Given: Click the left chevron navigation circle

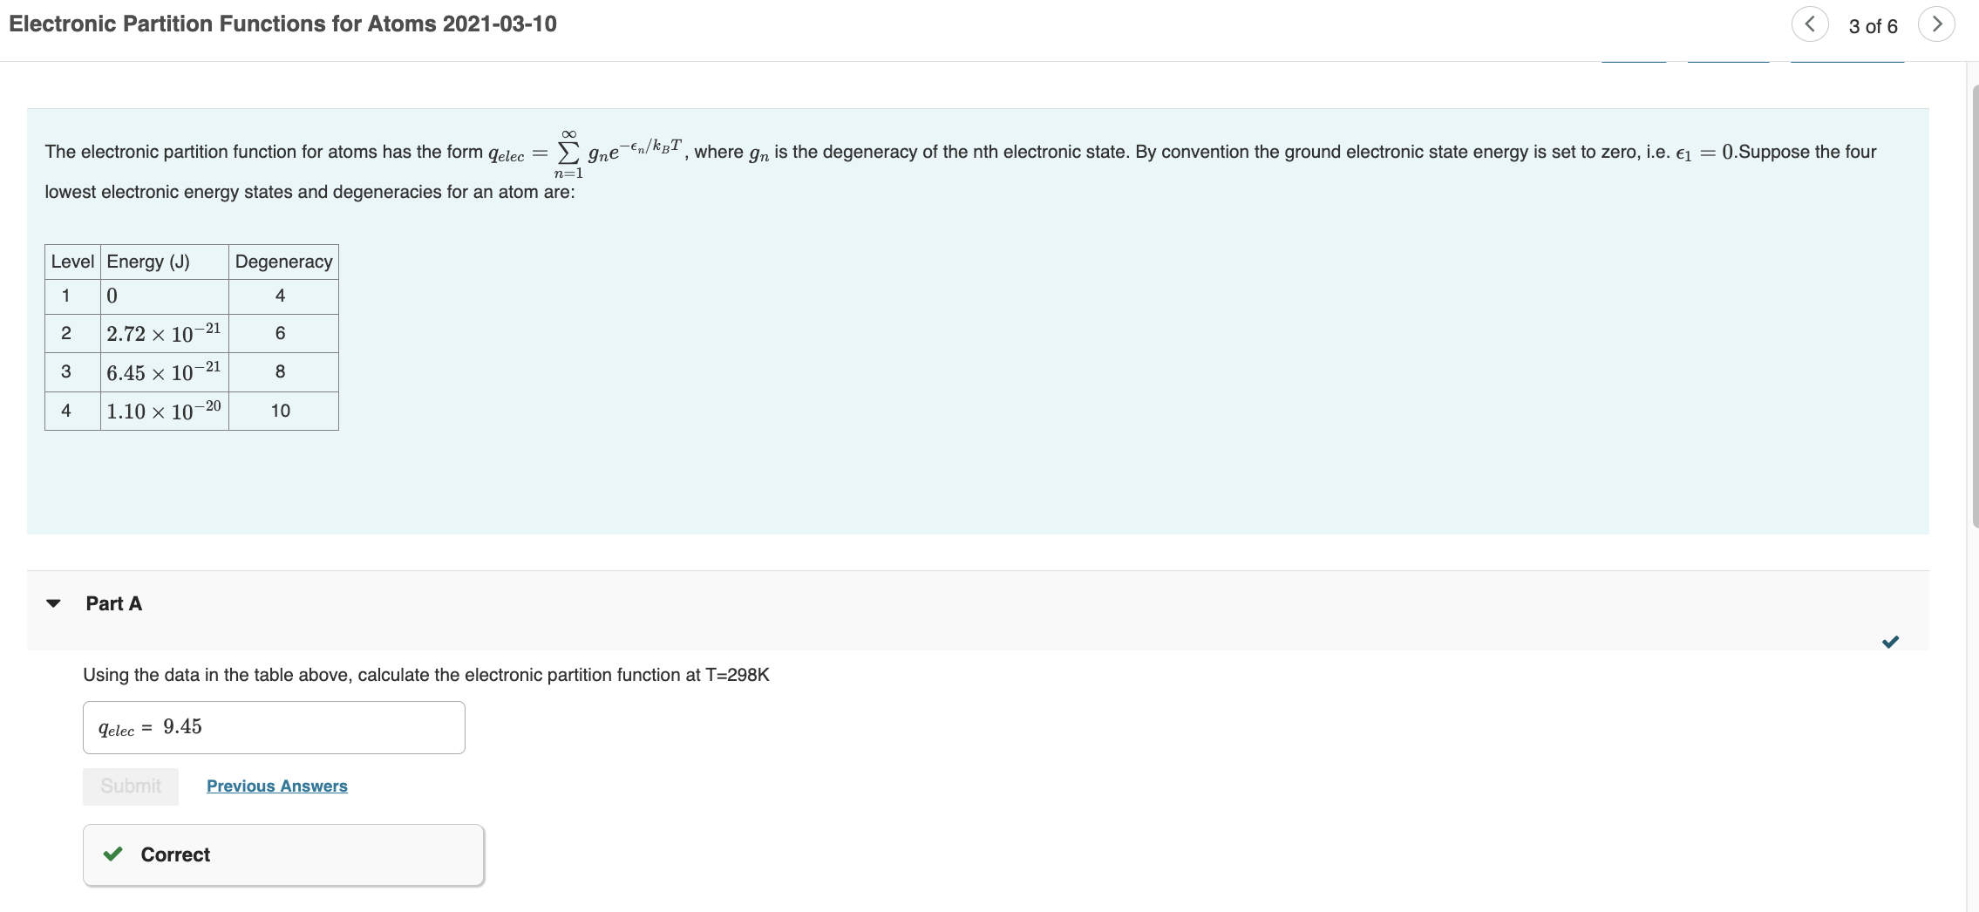Looking at the screenshot, I should coord(1809,24).
